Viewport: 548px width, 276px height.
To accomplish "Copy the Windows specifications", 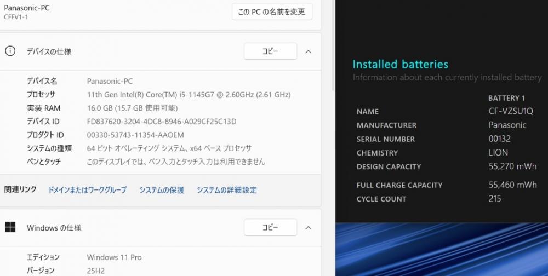I will coord(270,227).
